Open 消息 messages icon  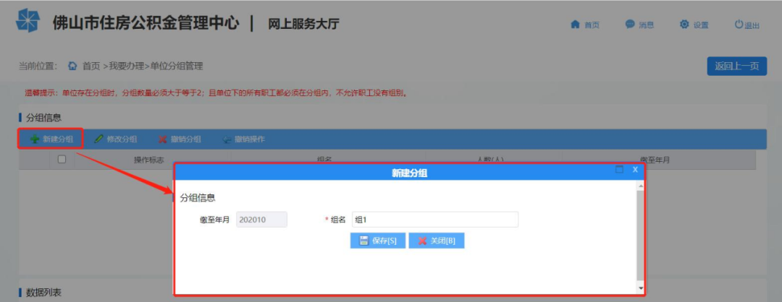coord(630,25)
